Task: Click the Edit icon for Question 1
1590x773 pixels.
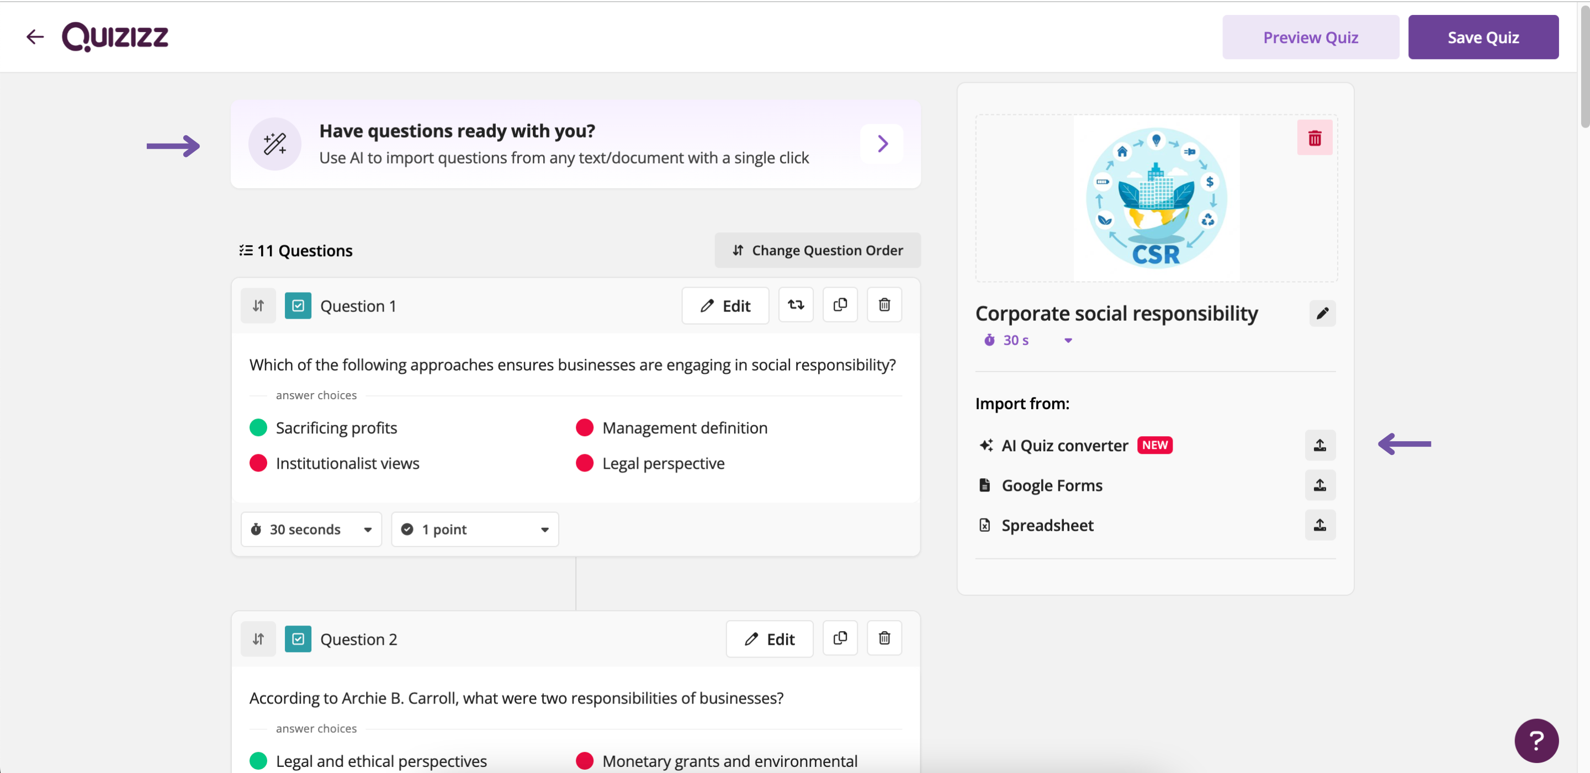Action: (725, 304)
